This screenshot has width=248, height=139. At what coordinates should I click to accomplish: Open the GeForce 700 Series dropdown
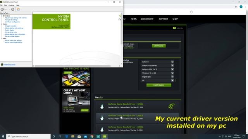click(158, 66)
